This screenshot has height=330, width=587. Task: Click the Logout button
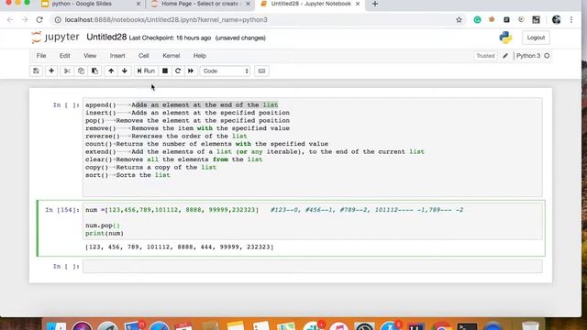(536, 38)
